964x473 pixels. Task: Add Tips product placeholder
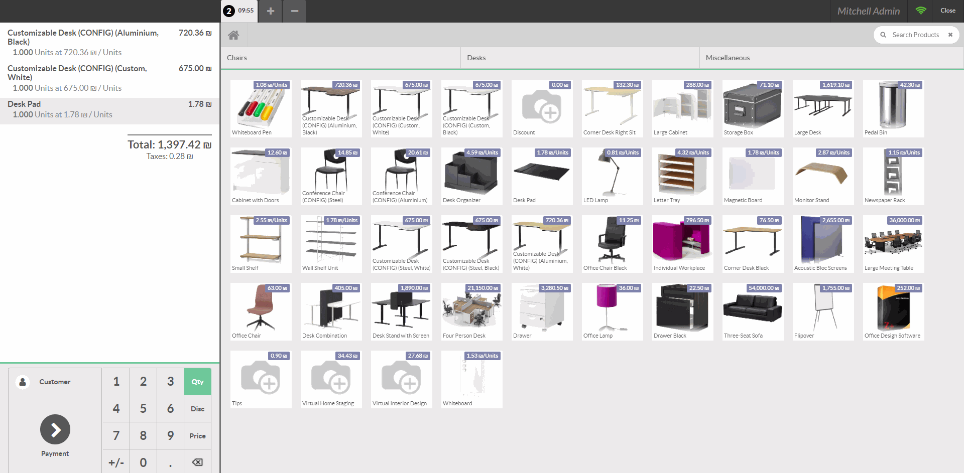pos(261,379)
